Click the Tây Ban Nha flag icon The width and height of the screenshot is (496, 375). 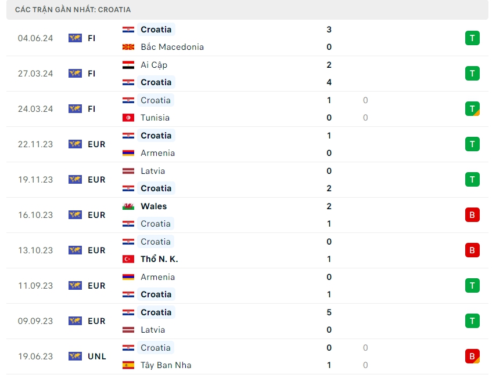point(128,365)
